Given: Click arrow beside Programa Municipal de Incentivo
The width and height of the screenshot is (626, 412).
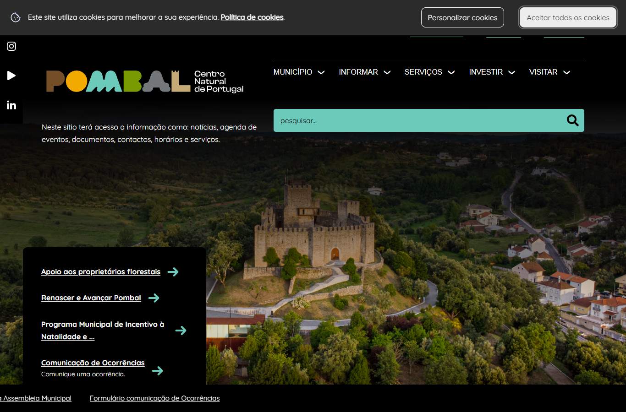Looking at the screenshot, I should [181, 331].
